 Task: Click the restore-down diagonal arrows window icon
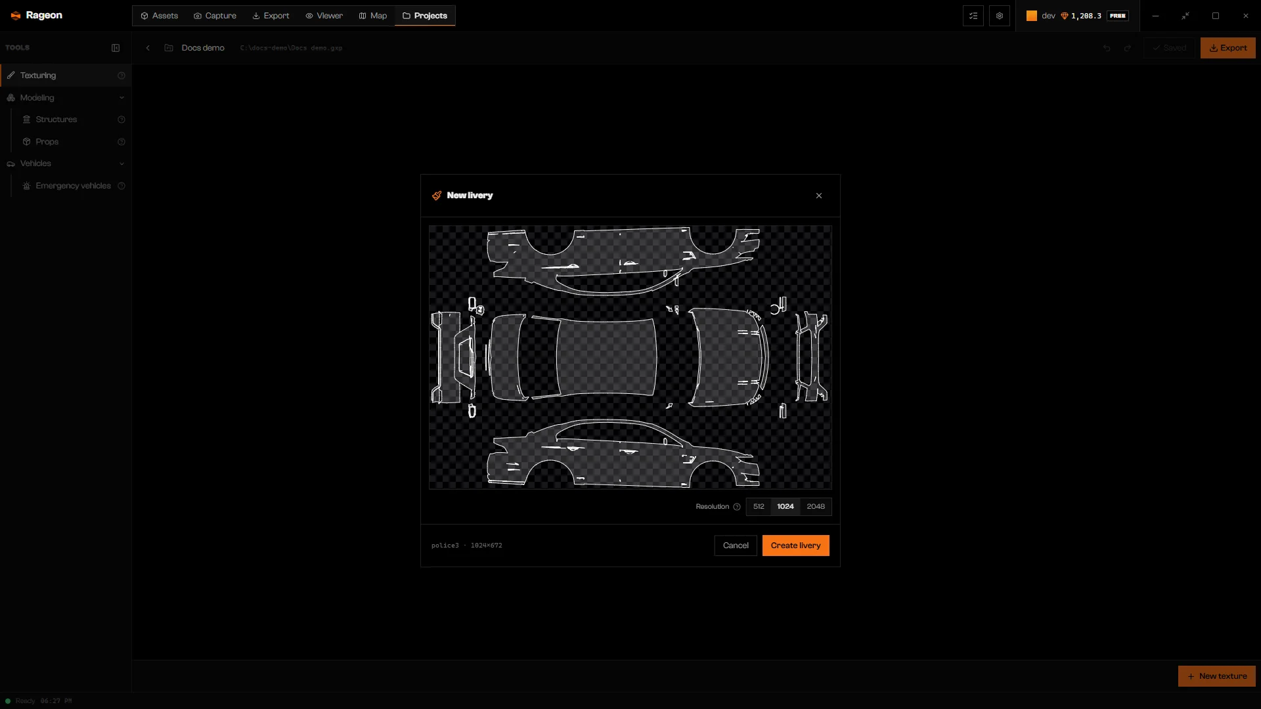1185,16
